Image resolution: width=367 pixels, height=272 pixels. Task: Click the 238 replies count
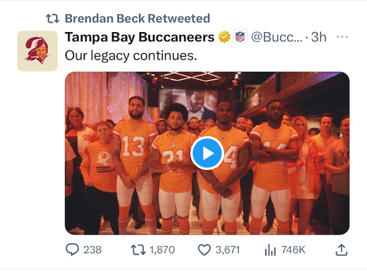tap(92, 250)
